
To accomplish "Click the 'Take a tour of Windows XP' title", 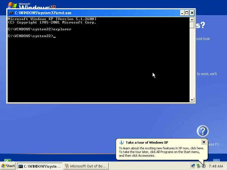I will coord(147,143).
